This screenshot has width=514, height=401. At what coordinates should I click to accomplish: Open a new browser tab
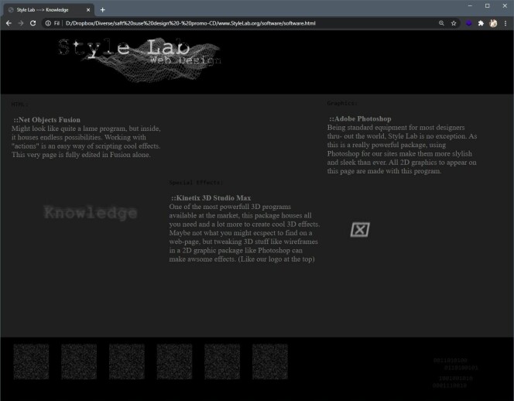pos(103,10)
